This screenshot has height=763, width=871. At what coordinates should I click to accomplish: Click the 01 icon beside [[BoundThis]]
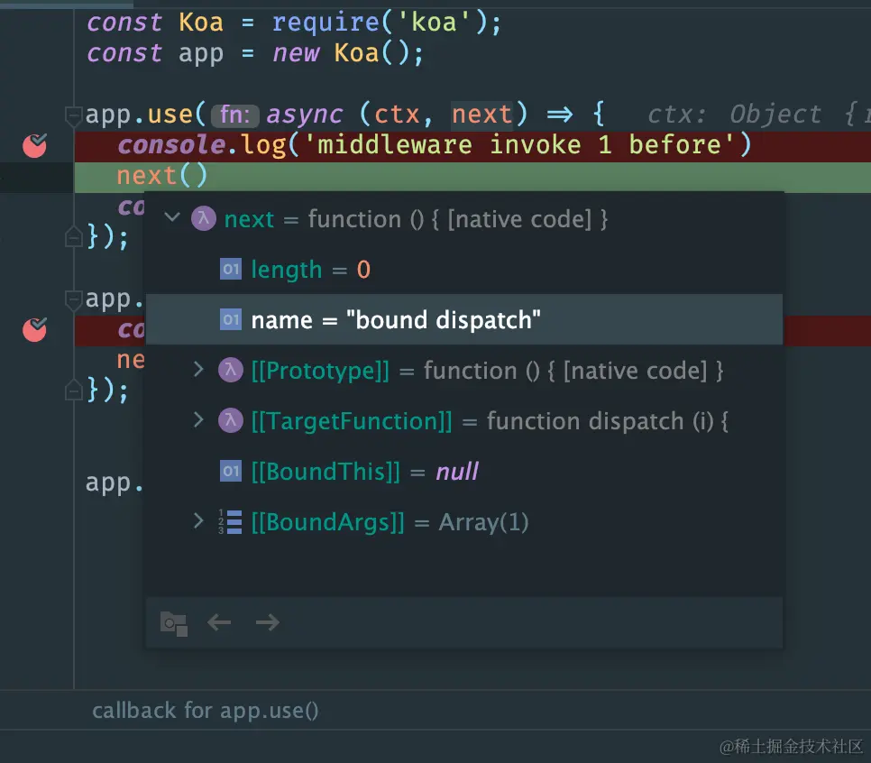coord(231,472)
